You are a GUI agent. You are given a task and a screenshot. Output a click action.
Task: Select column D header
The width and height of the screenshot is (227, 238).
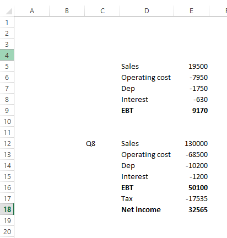pyautogui.click(x=147, y=11)
